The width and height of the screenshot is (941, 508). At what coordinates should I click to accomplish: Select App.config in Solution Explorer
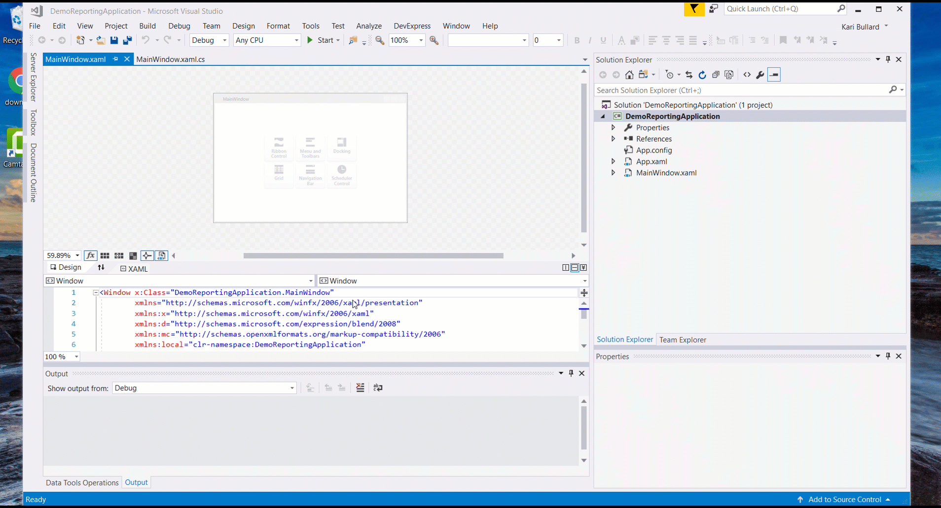[654, 150]
